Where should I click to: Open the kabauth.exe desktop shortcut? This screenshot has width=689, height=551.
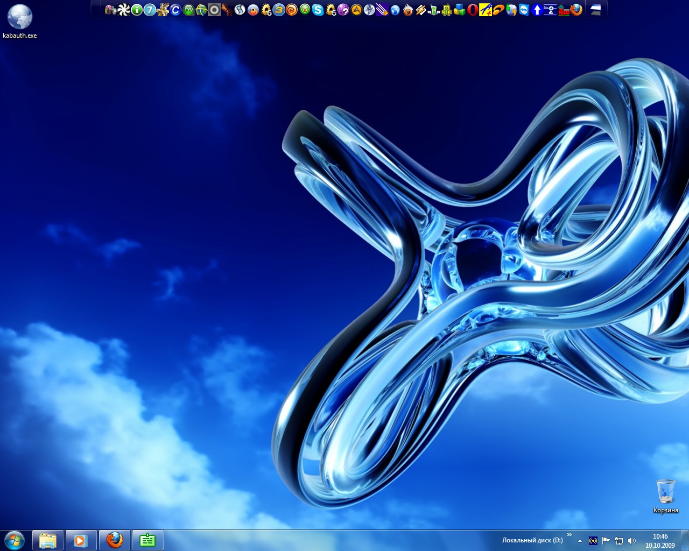[20, 22]
